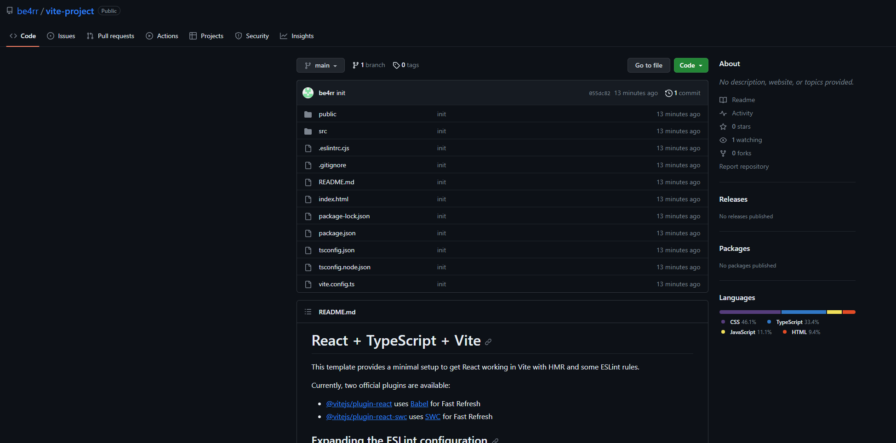896x443 pixels.
Task: Click the pulse icon next to Activity
Action: point(723,113)
